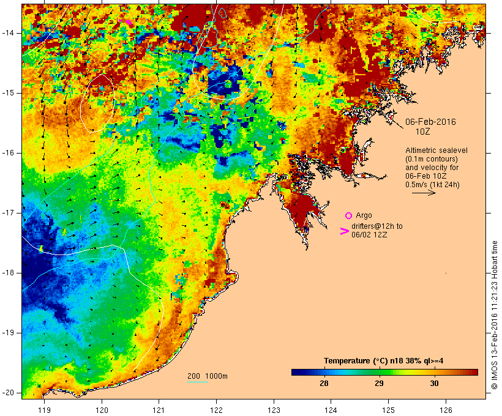Click the '-19' latitude axis label
This screenshot has height=416, width=502.
click(x=8, y=333)
